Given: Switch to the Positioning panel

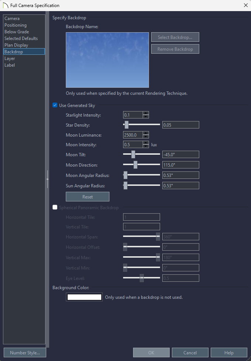Looking at the screenshot, I should (x=16, y=25).
